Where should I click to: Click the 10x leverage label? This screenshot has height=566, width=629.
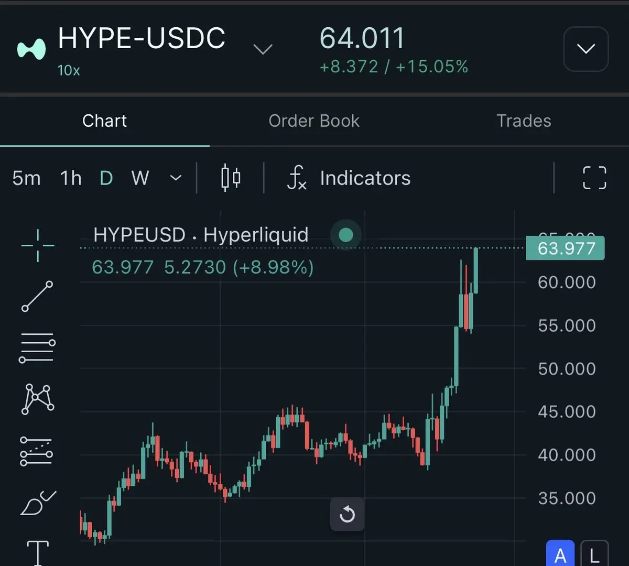pos(69,70)
